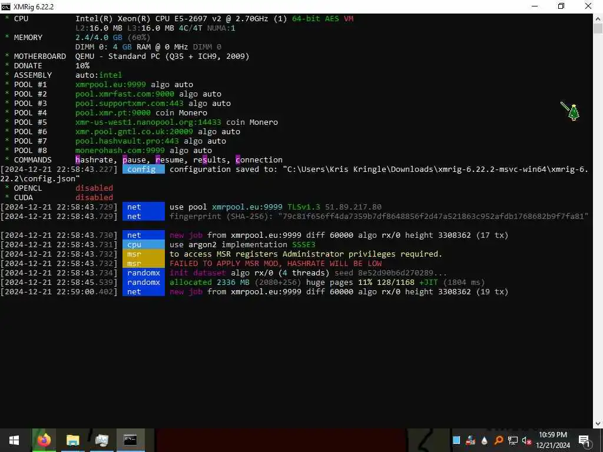Screen dimensions: 603x452
Task: Click xmr.pool.gntl.co.uk:20009 text
Action: pyautogui.click(x=134, y=131)
